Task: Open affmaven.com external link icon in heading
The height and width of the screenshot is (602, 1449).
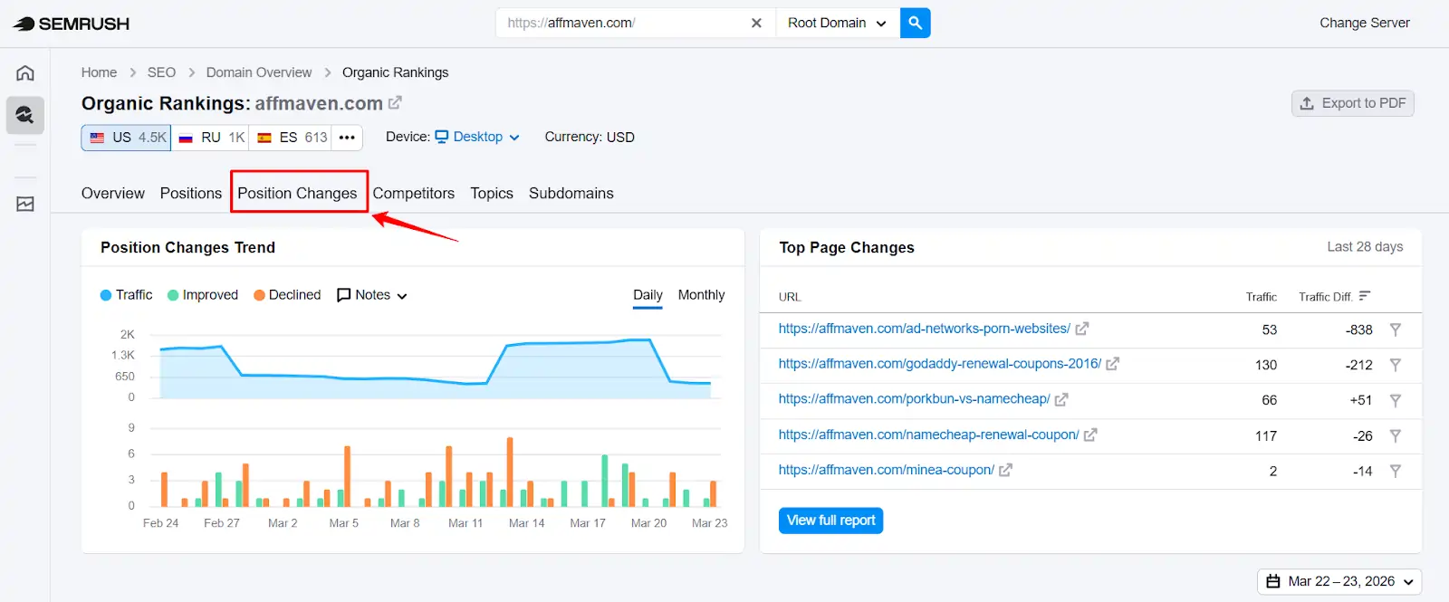Action: coord(395,103)
